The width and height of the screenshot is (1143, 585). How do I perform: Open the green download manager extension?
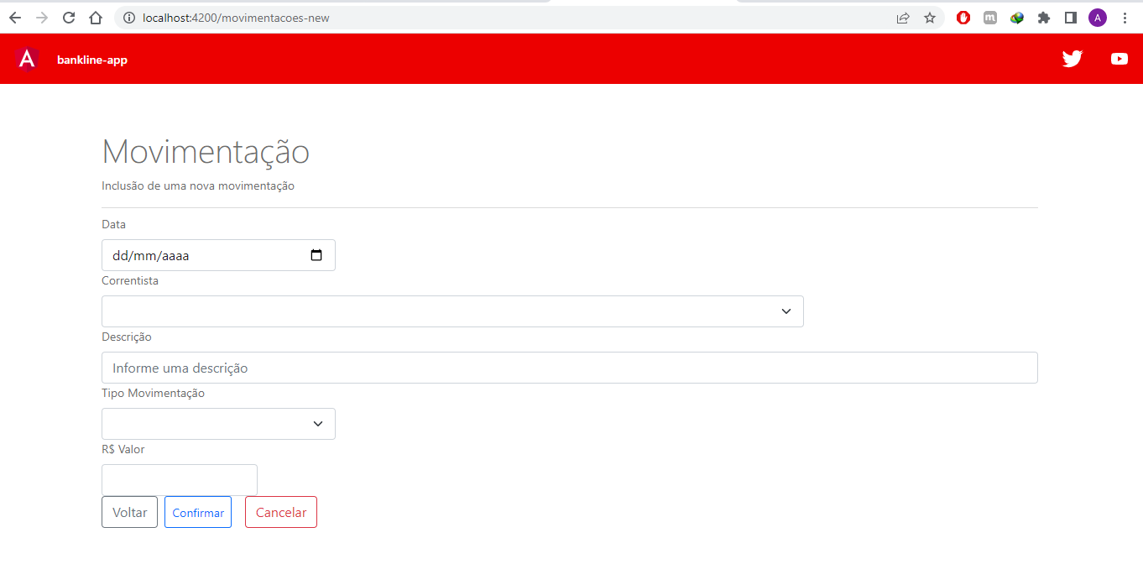(1017, 18)
